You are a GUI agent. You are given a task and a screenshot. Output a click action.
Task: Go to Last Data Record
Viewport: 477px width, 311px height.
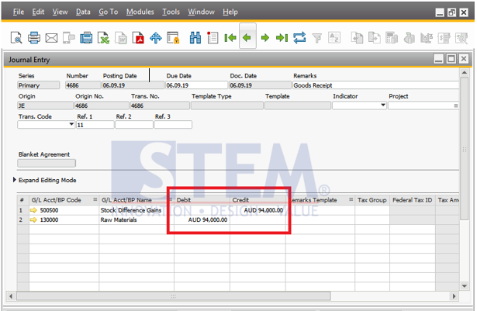[x=282, y=38]
